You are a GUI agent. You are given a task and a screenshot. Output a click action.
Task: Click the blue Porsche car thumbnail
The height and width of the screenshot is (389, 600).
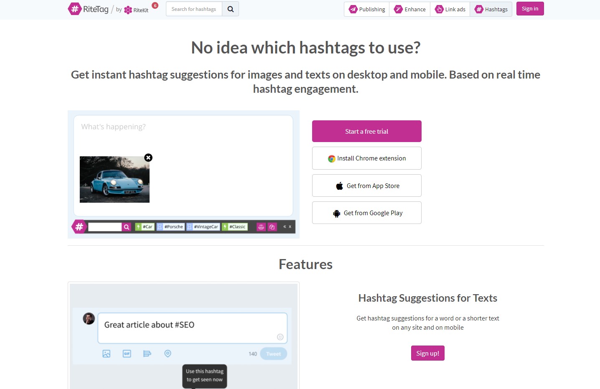point(114,180)
